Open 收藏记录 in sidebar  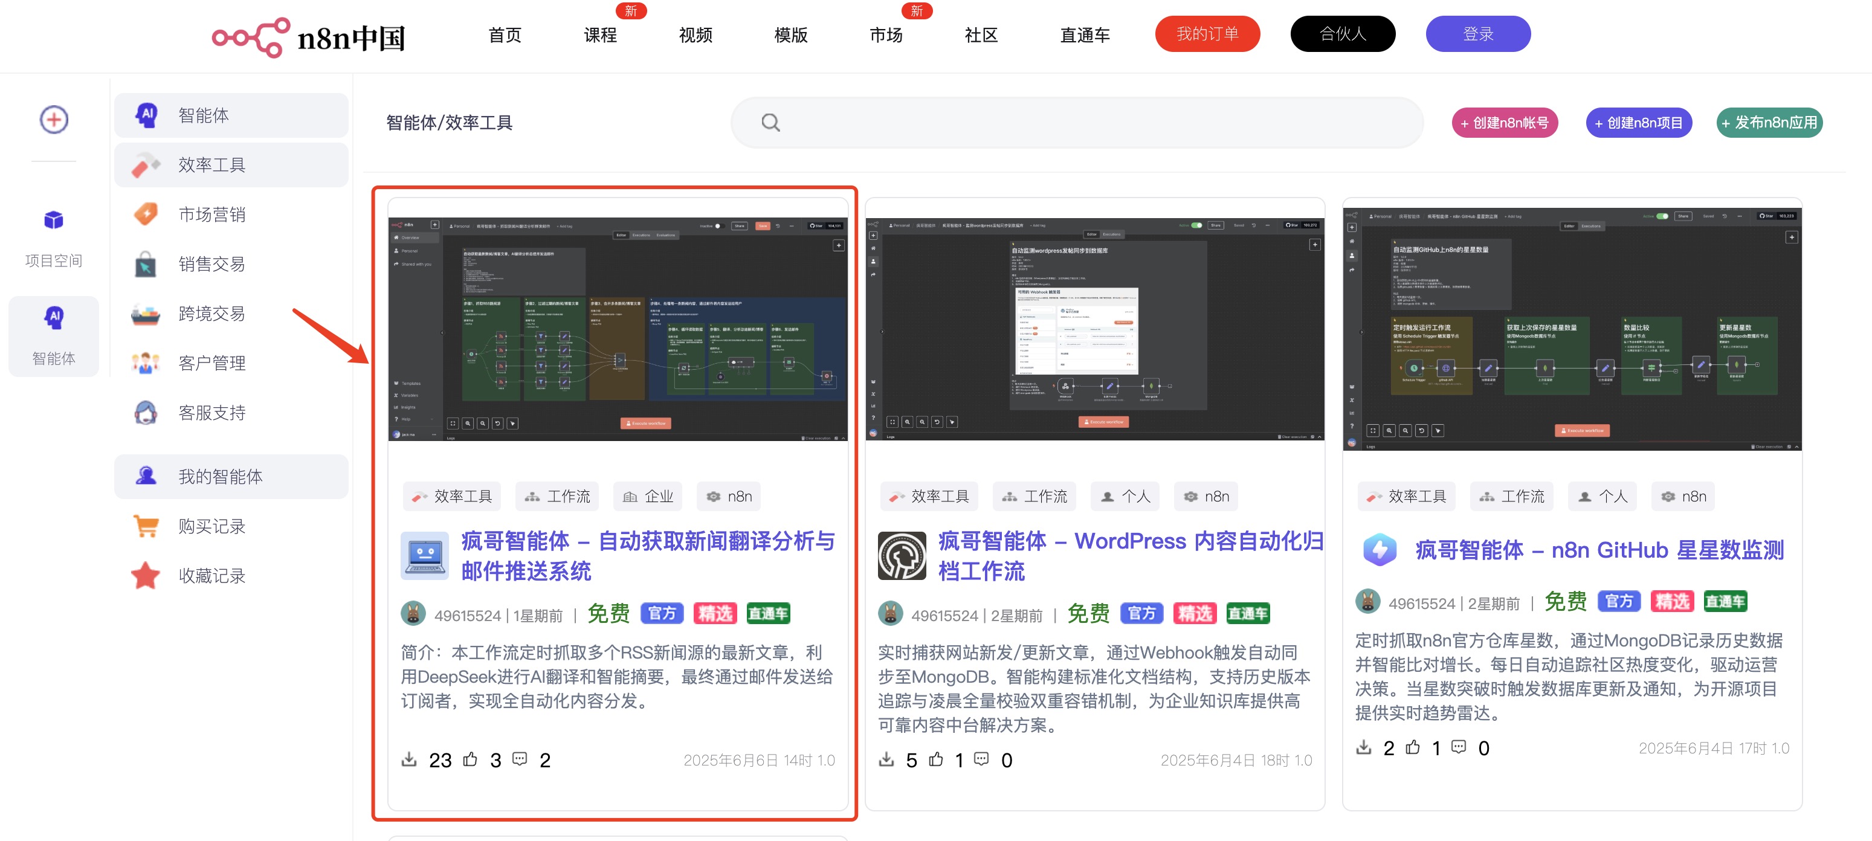click(x=231, y=576)
